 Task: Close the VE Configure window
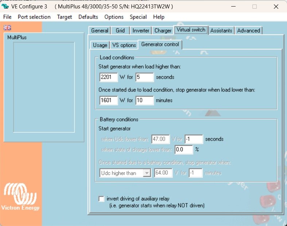[x=276, y=7]
